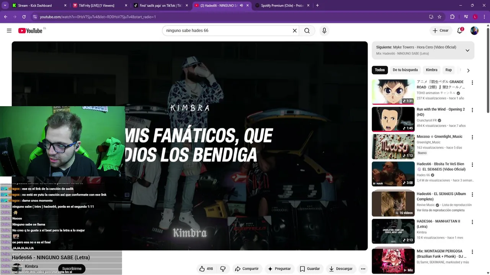This screenshot has height=275, width=490.
Task: Open options menu for Mocoso Greenlight_Music video
Action: point(472,137)
